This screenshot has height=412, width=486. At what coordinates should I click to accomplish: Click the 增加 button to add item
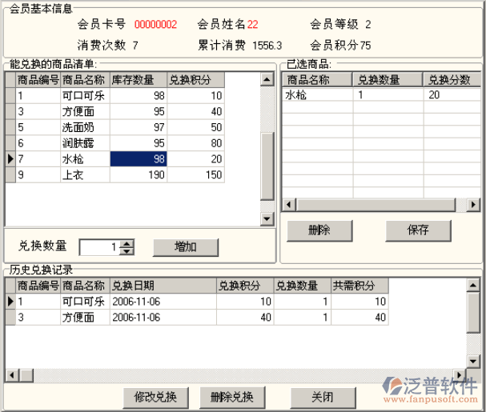click(x=186, y=246)
